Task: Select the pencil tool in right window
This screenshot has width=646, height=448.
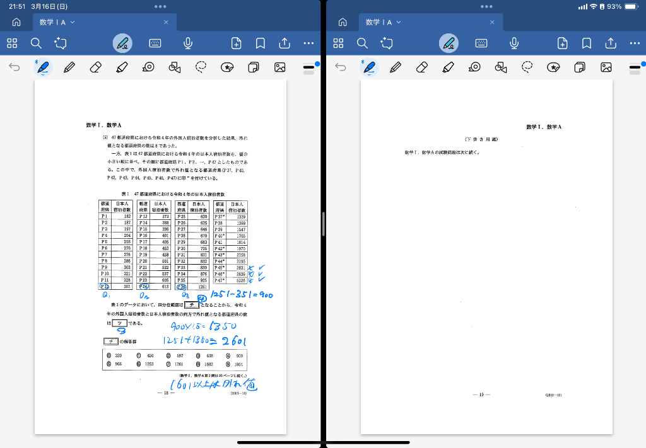Action: click(396, 67)
